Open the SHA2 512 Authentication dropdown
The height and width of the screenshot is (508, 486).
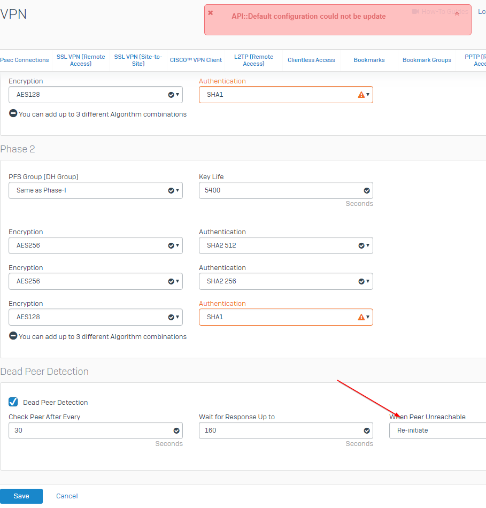click(286, 245)
